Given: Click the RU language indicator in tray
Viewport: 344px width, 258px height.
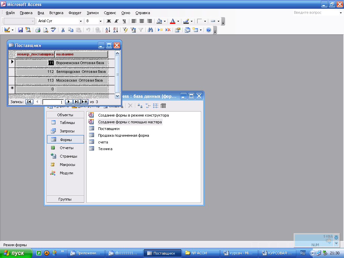Looking at the screenshot, I should pyautogui.click(x=303, y=253).
